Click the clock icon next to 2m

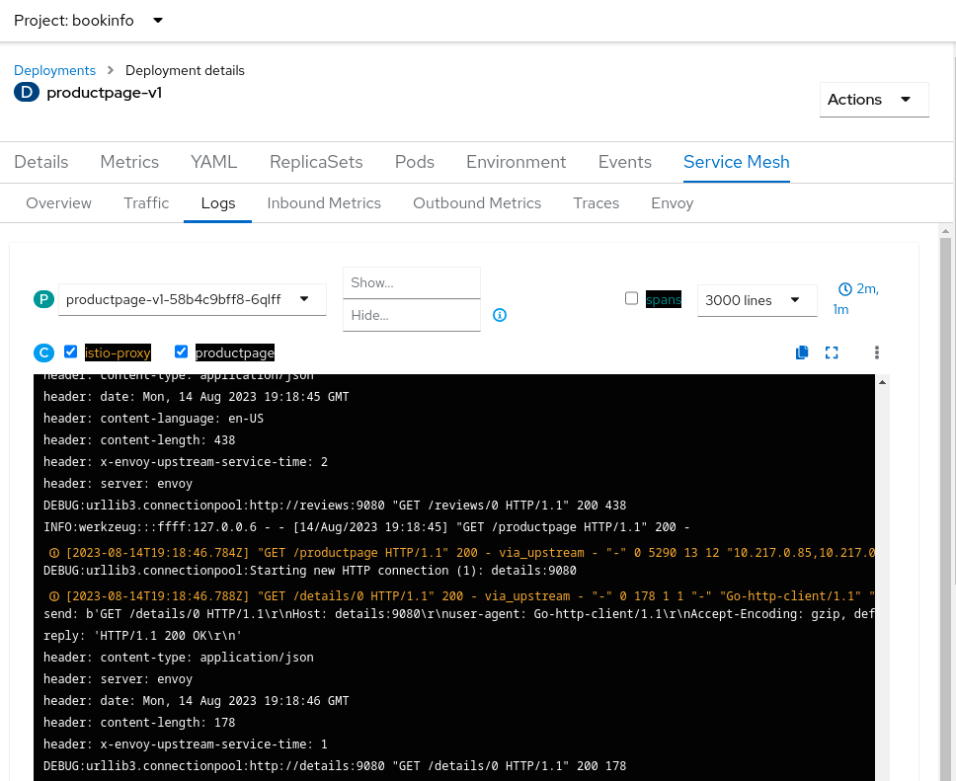click(x=844, y=289)
